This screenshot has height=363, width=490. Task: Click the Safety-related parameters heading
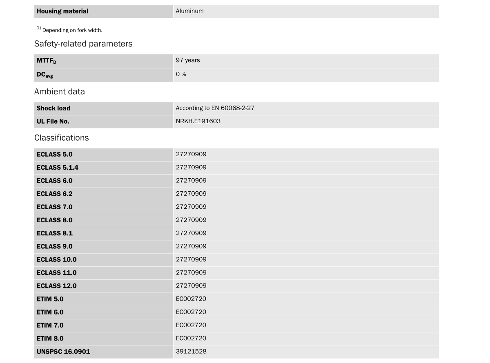click(x=83, y=44)
